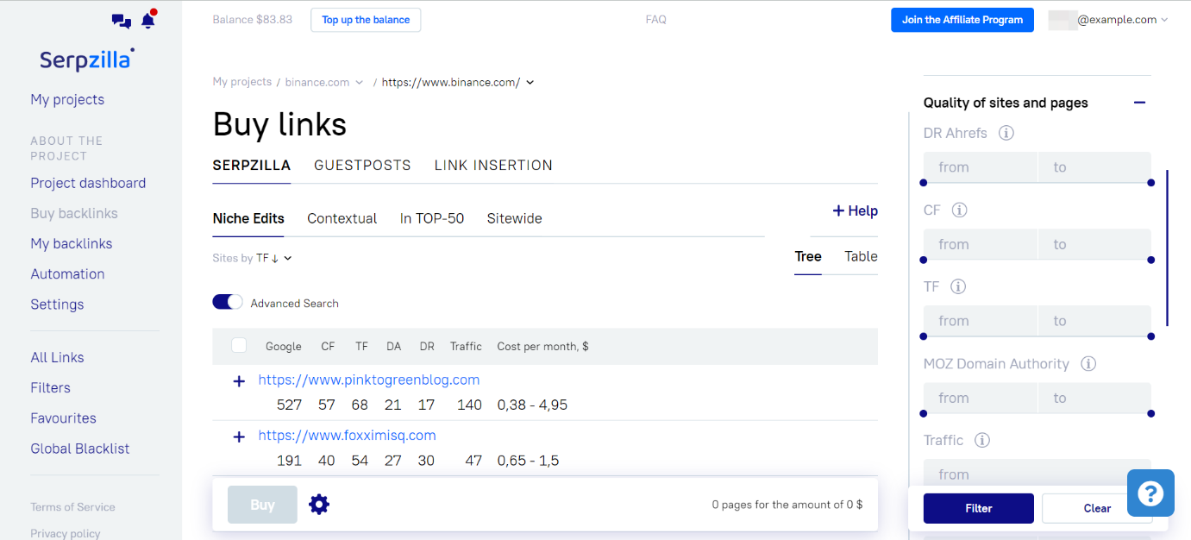Click the Serpzilla logo
1191x540 pixels.
pyautogui.click(x=86, y=59)
